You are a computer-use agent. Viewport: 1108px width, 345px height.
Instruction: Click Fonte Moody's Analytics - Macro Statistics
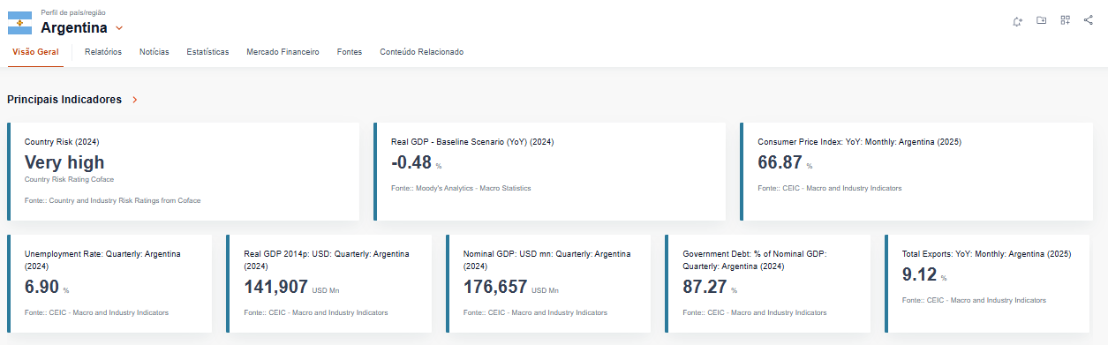pos(461,188)
